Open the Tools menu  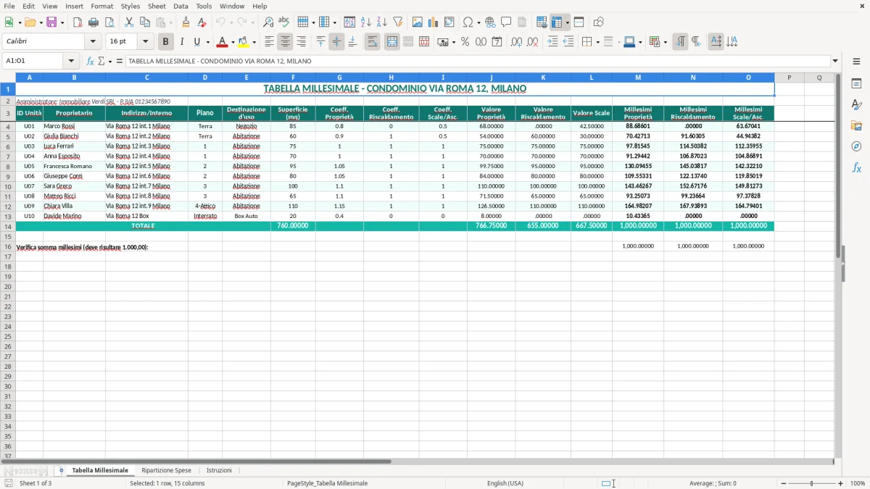[x=204, y=6]
